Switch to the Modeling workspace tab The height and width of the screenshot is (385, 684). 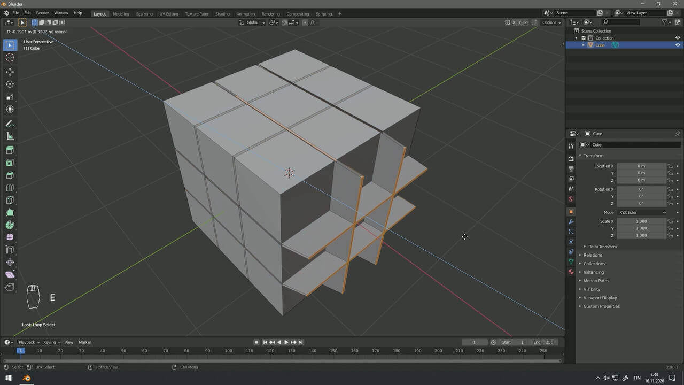tap(121, 13)
